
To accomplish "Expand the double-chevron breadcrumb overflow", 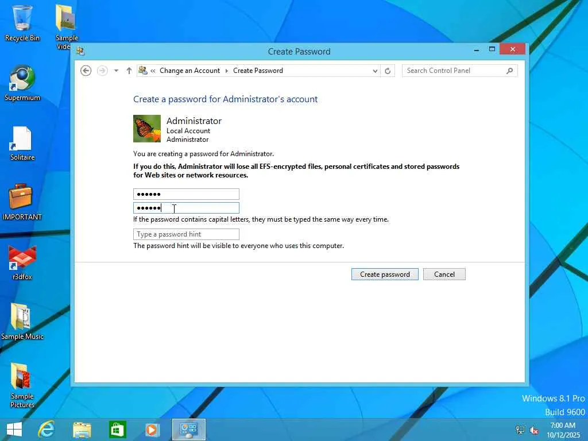I will tap(153, 71).
